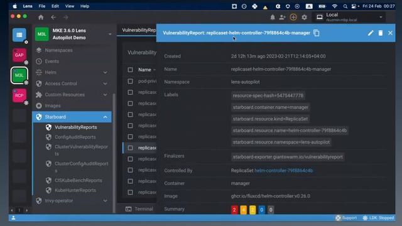Select the M3L cluster in hotbar

(x=19, y=75)
